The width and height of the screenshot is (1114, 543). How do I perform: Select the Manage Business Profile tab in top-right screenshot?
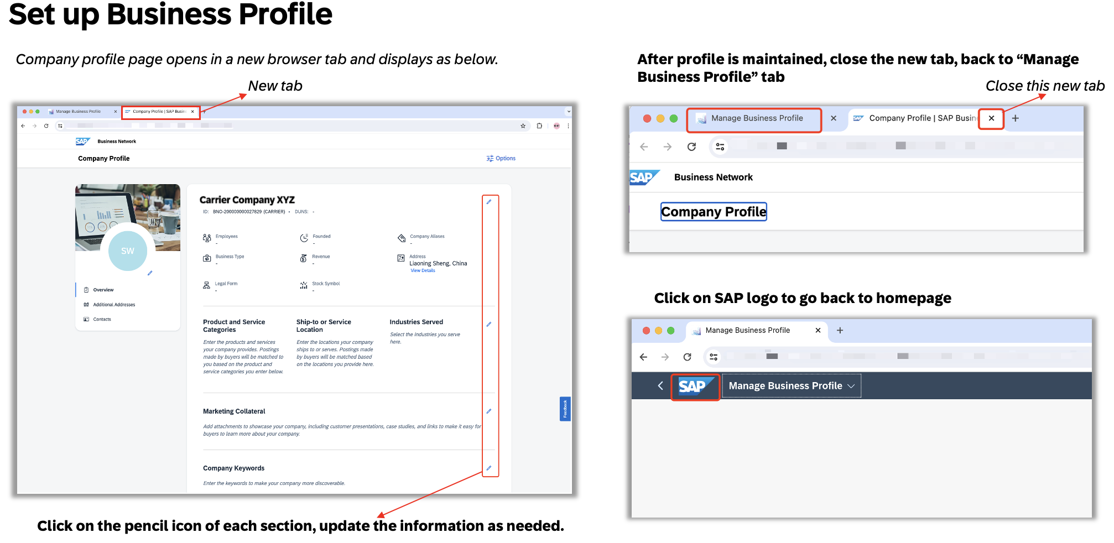[754, 118]
